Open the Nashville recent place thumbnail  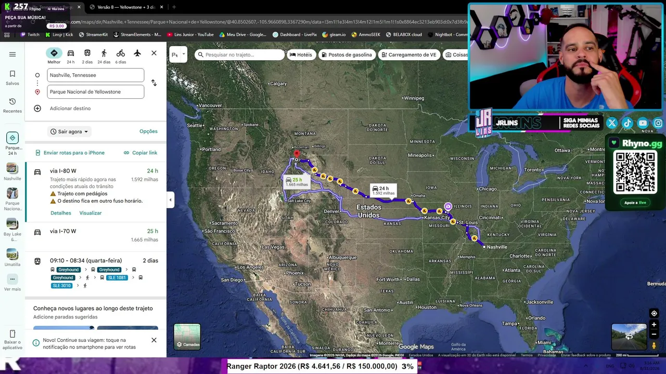coord(12,172)
